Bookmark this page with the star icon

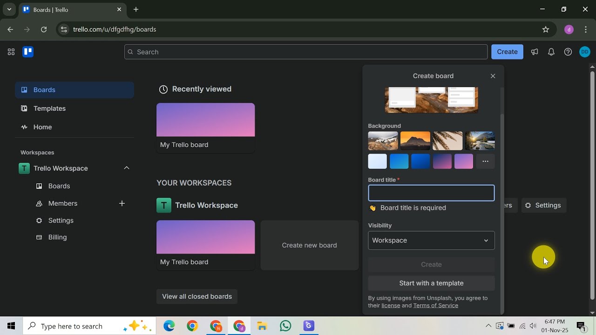(x=546, y=29)
